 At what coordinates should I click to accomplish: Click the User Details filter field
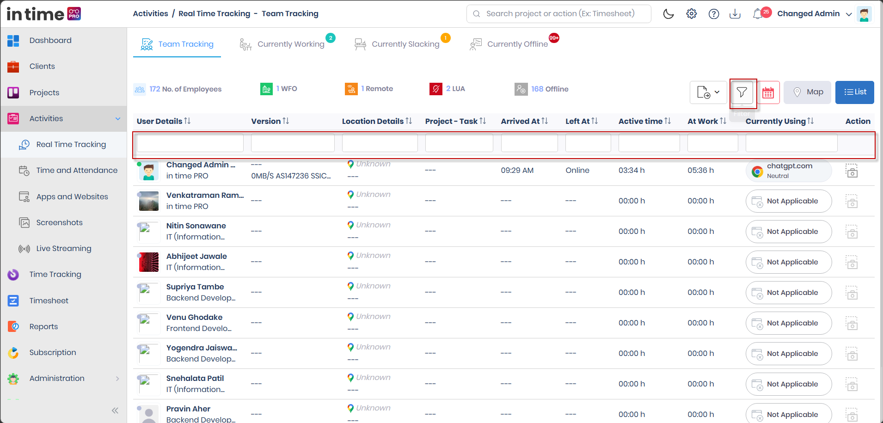(190, 143)
